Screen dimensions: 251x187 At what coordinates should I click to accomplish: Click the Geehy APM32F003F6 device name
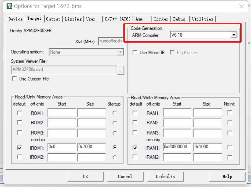coord(31,31)
